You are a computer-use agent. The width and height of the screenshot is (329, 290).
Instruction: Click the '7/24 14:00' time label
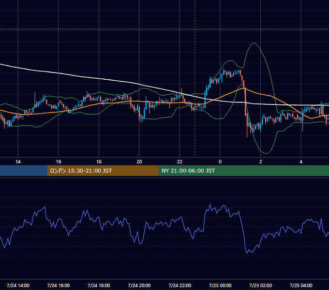tap(18, 285)
